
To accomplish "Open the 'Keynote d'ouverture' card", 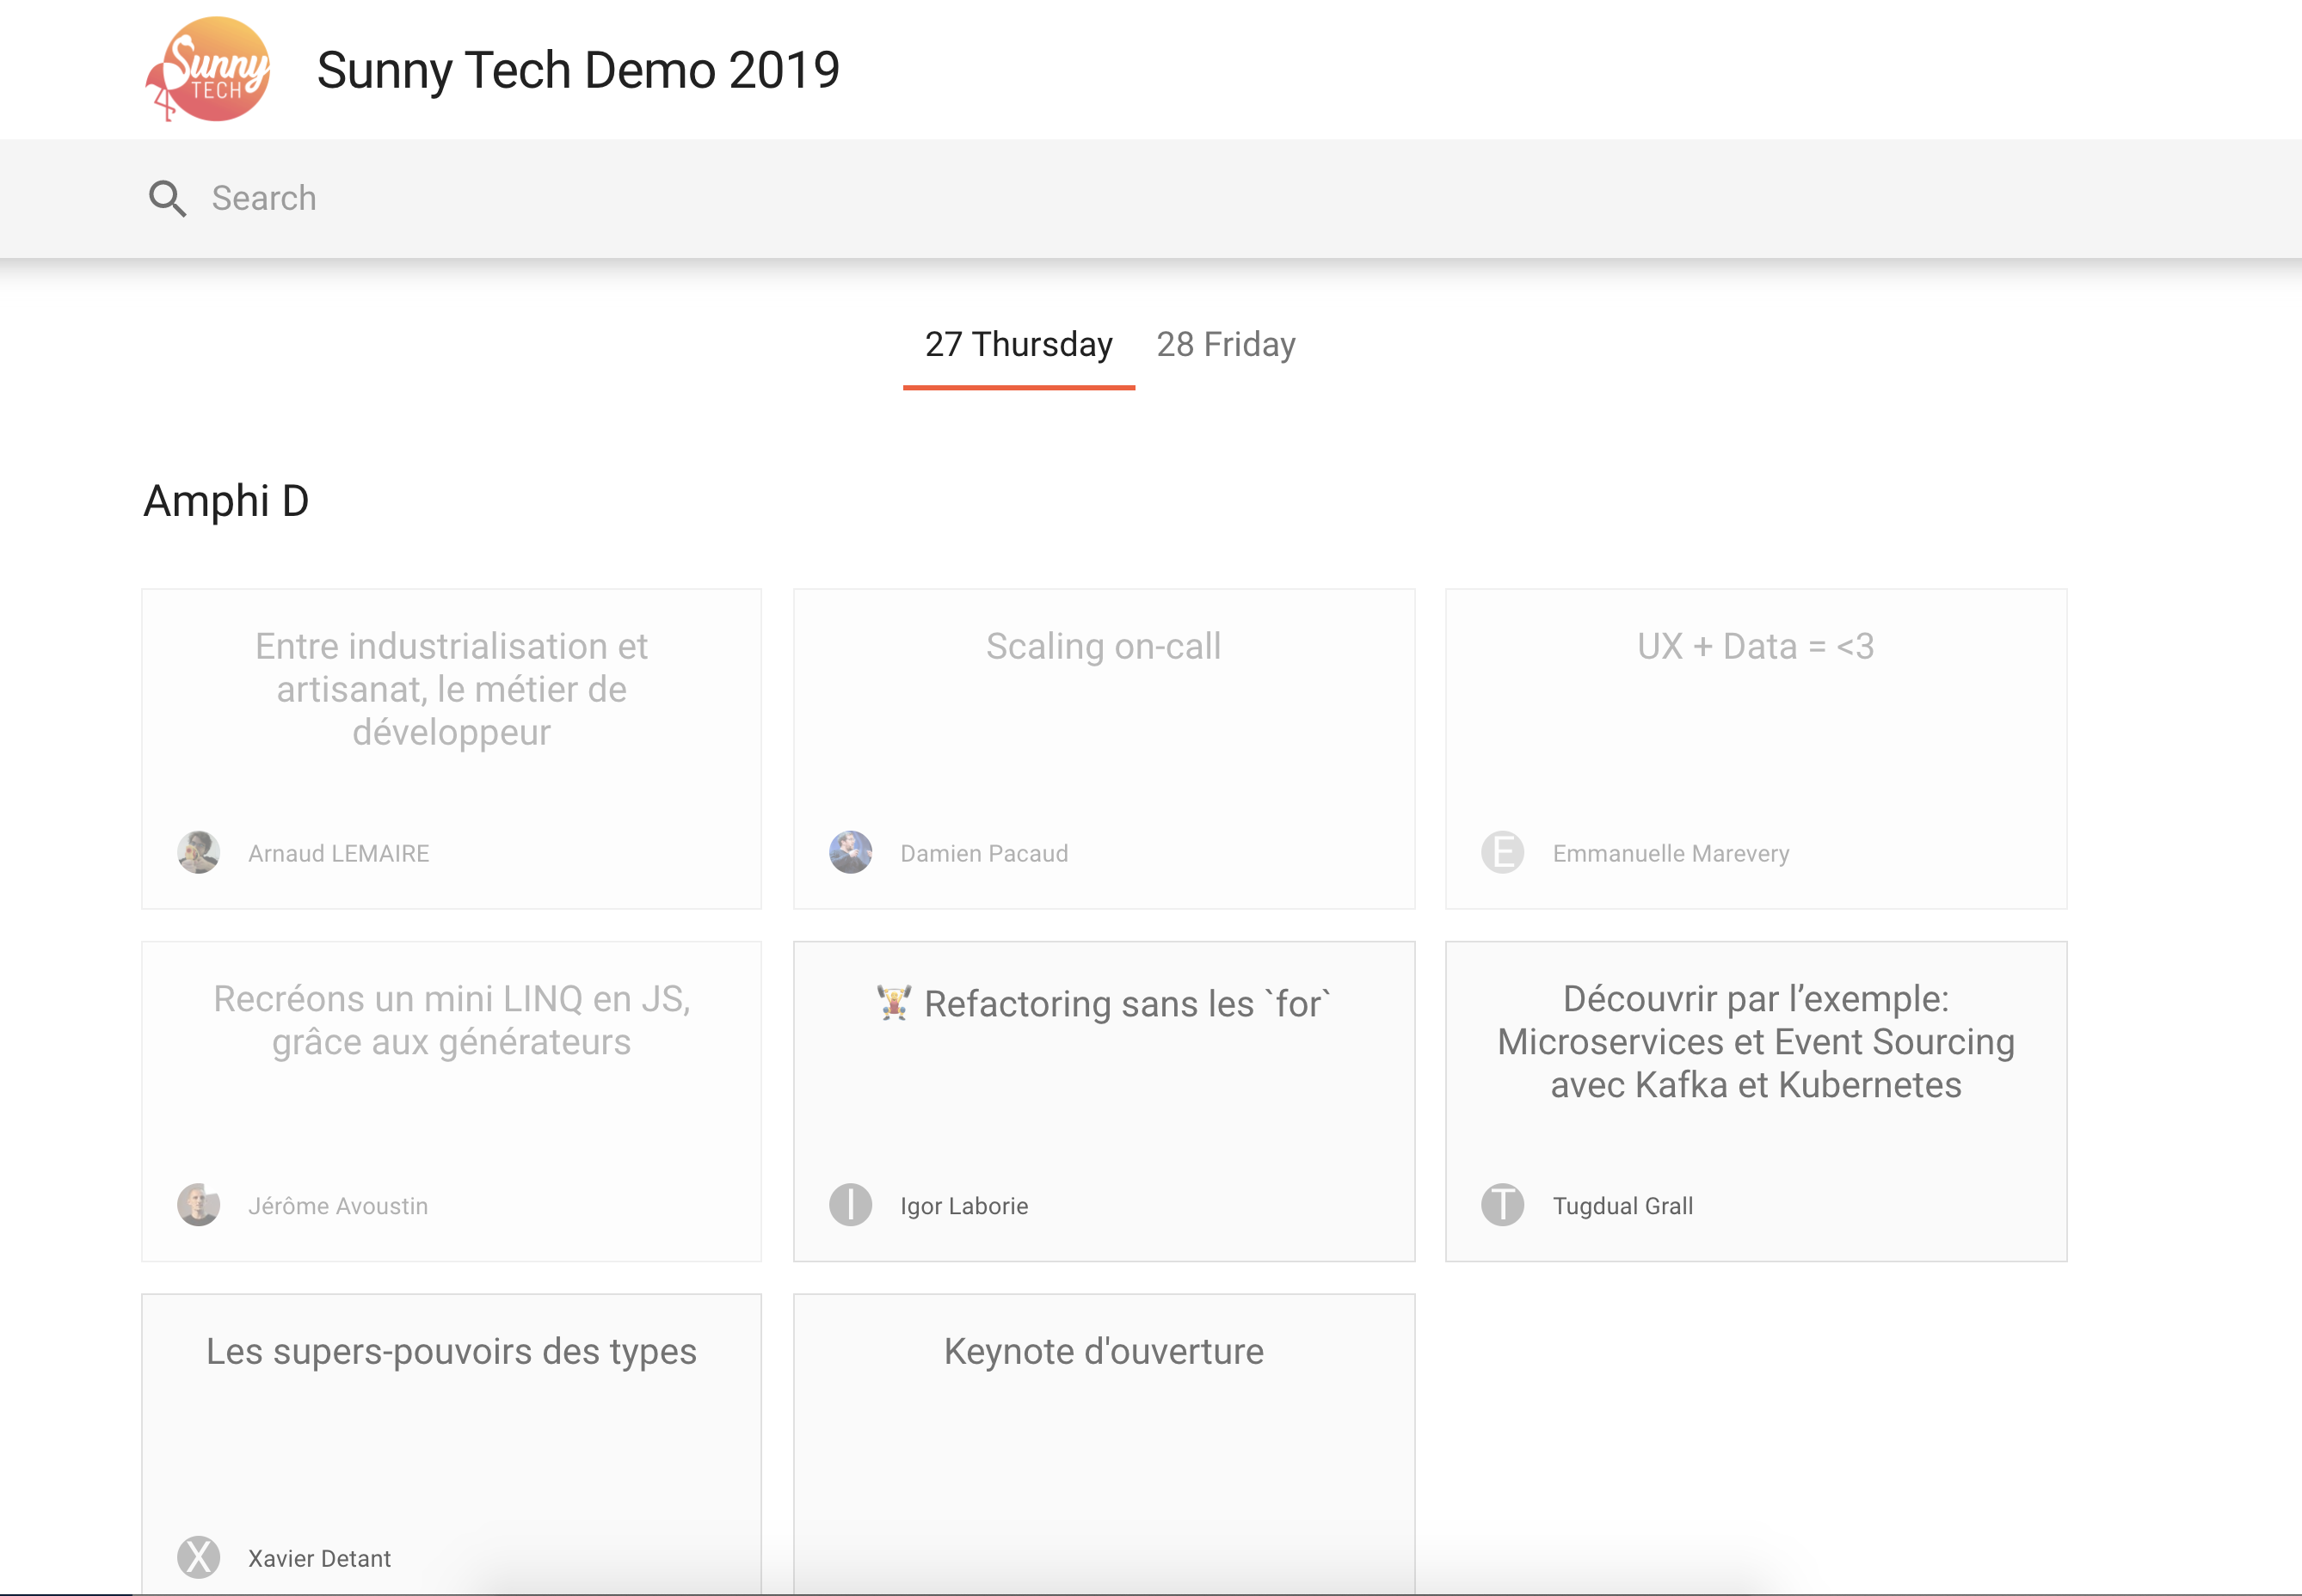I will click(x=1104, y=1440).
